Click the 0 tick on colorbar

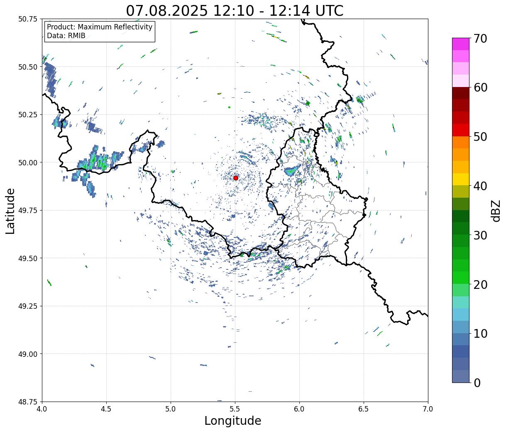click(477, 383)
